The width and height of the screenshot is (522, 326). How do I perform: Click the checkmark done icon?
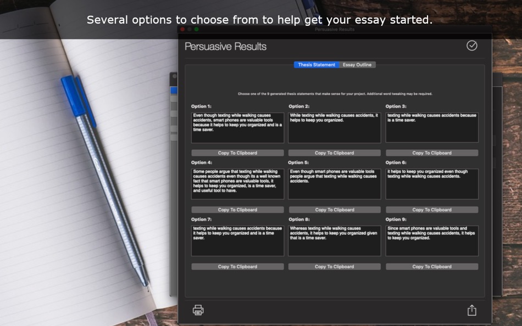tap(472, 46)
